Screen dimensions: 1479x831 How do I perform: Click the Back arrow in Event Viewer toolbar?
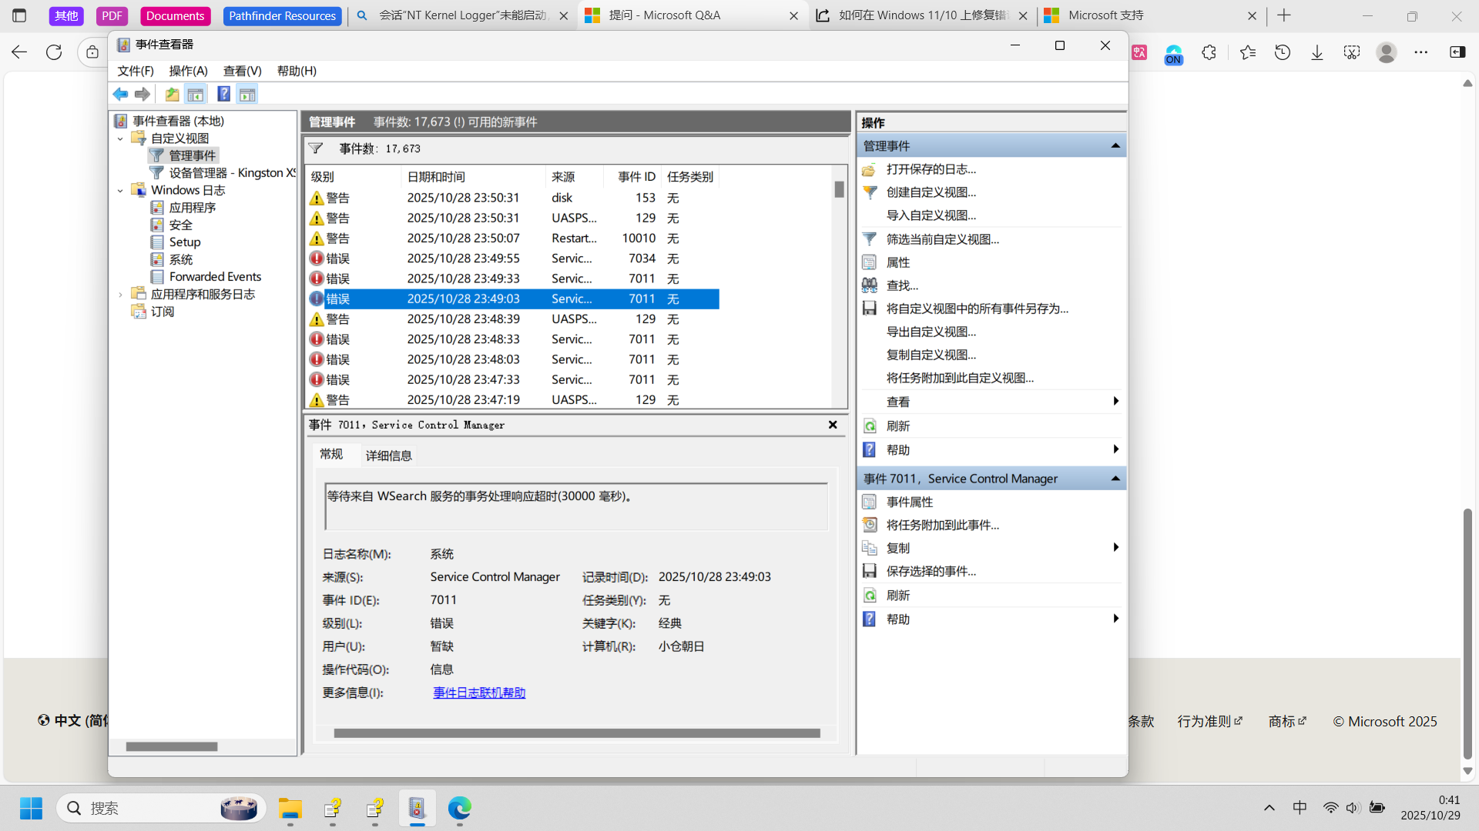point(120,94)
